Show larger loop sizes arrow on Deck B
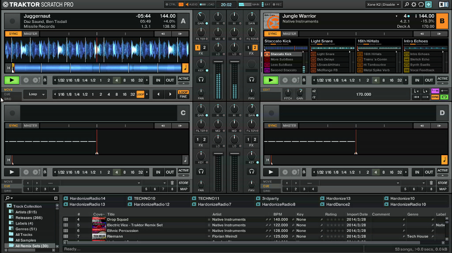Screen dimensions: 452x253 [406, 80]
